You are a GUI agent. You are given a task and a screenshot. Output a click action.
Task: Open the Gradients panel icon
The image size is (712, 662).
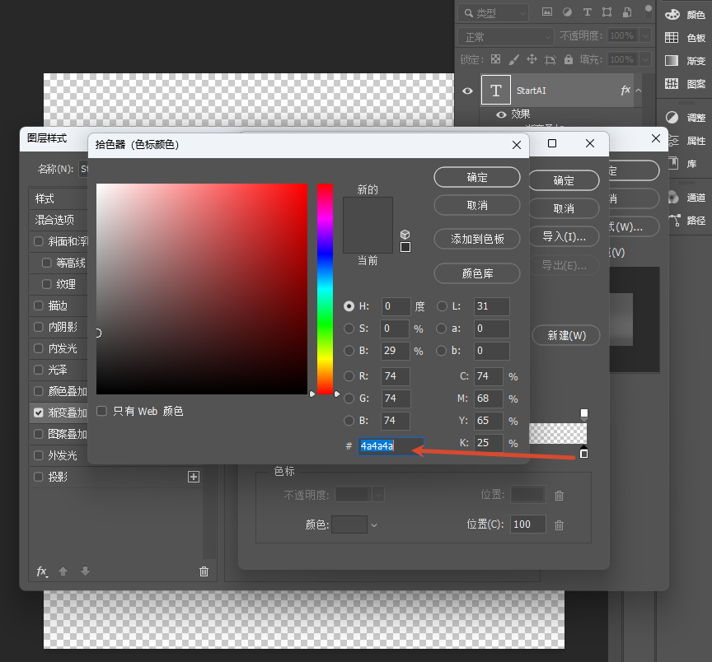pos(672,60)
